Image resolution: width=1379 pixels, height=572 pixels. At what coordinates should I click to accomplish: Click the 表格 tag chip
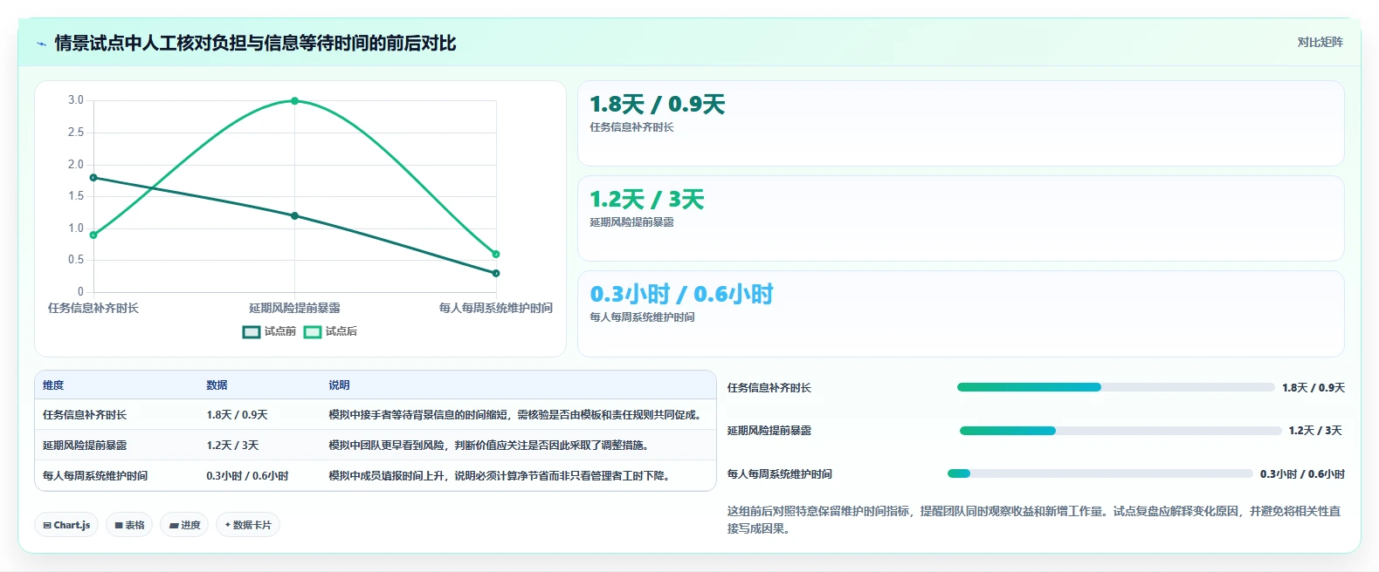click(x=129, y=525)
